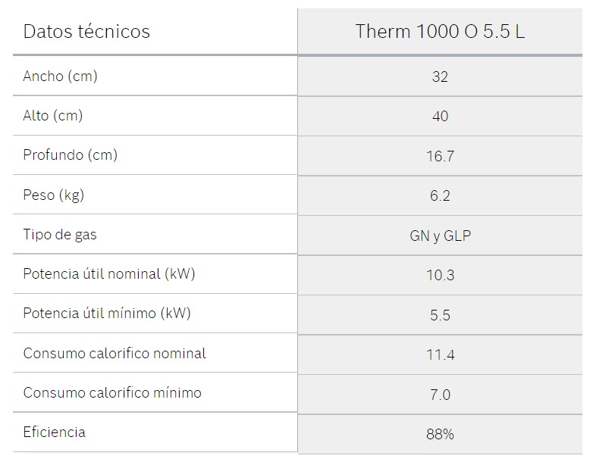This screenshot has width=590, height=462.
Task: Click the "Peso (kg)" row label
Action: (54, 195)
